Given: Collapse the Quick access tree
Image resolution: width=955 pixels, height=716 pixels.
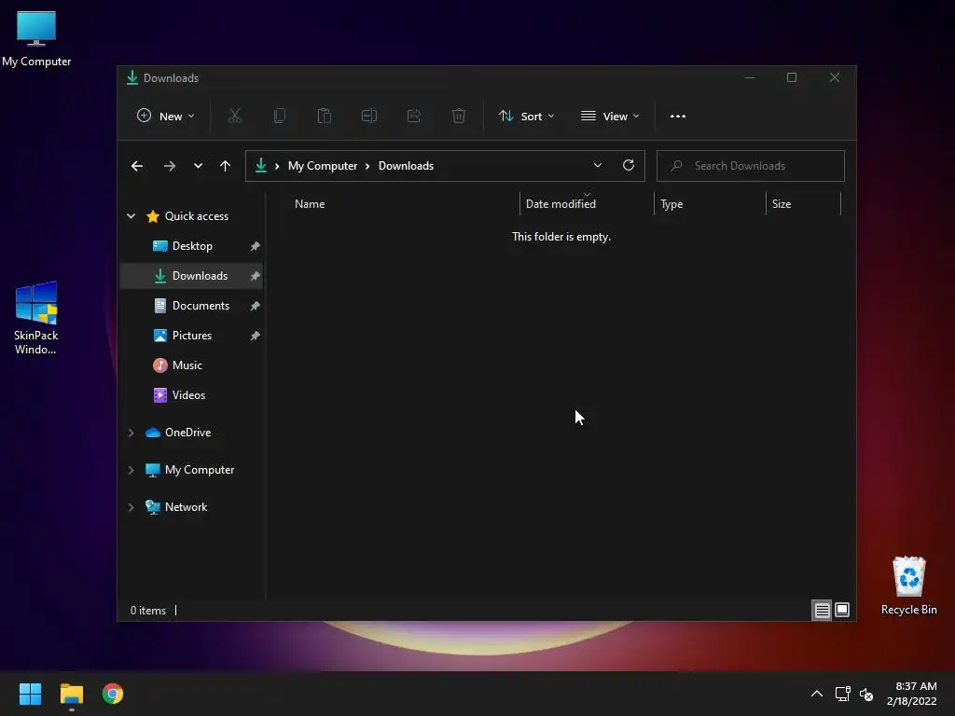Looking at the screenshot, I should coord(131,216).
